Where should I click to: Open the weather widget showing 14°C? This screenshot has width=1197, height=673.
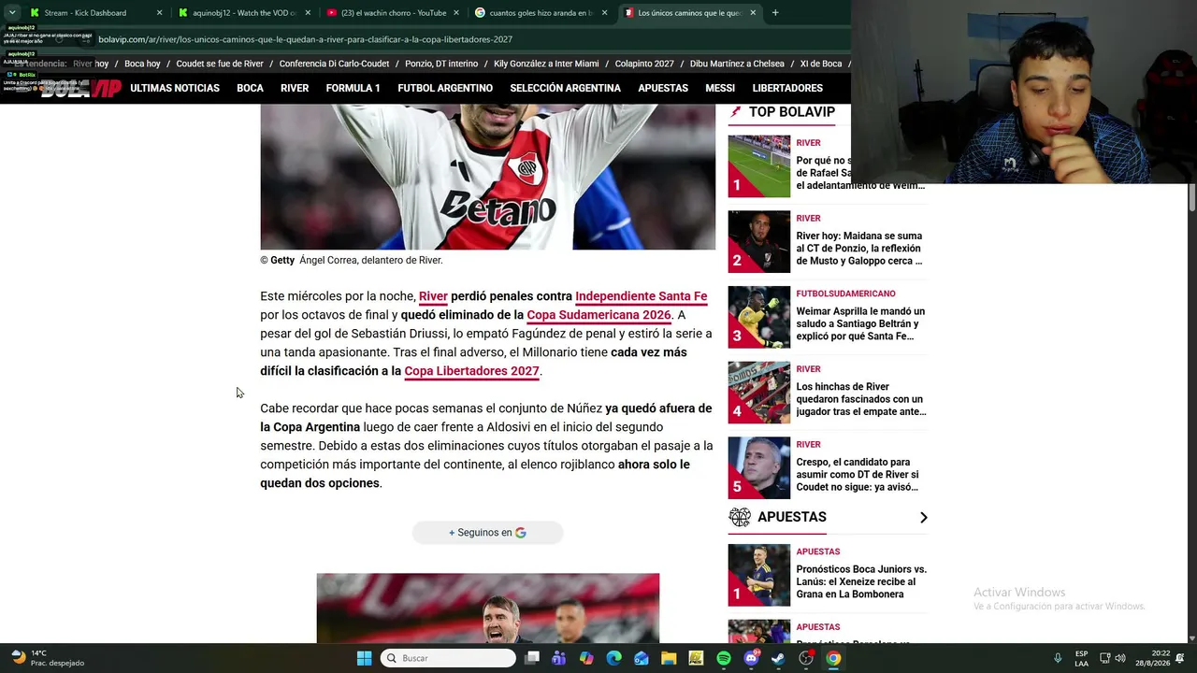pos(47,658)
